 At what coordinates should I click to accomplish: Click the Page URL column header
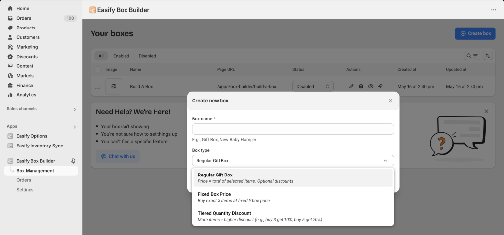click(225, 69)
